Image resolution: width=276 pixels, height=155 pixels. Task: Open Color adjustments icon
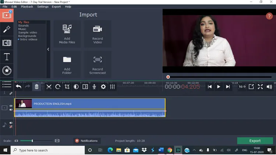pos(76,87)
